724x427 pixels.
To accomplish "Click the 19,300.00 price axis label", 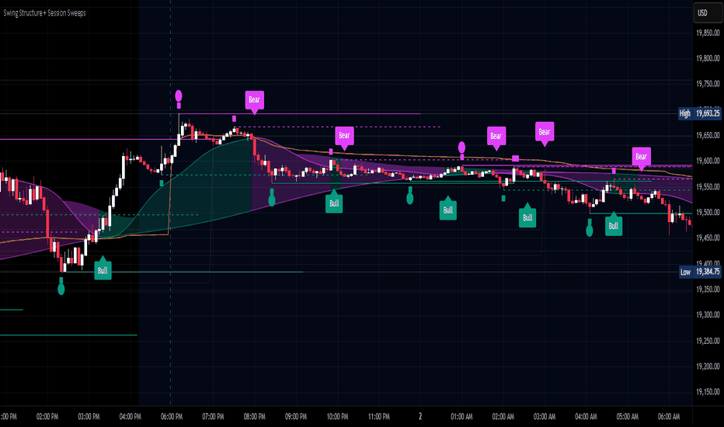I will coord(708,315).
